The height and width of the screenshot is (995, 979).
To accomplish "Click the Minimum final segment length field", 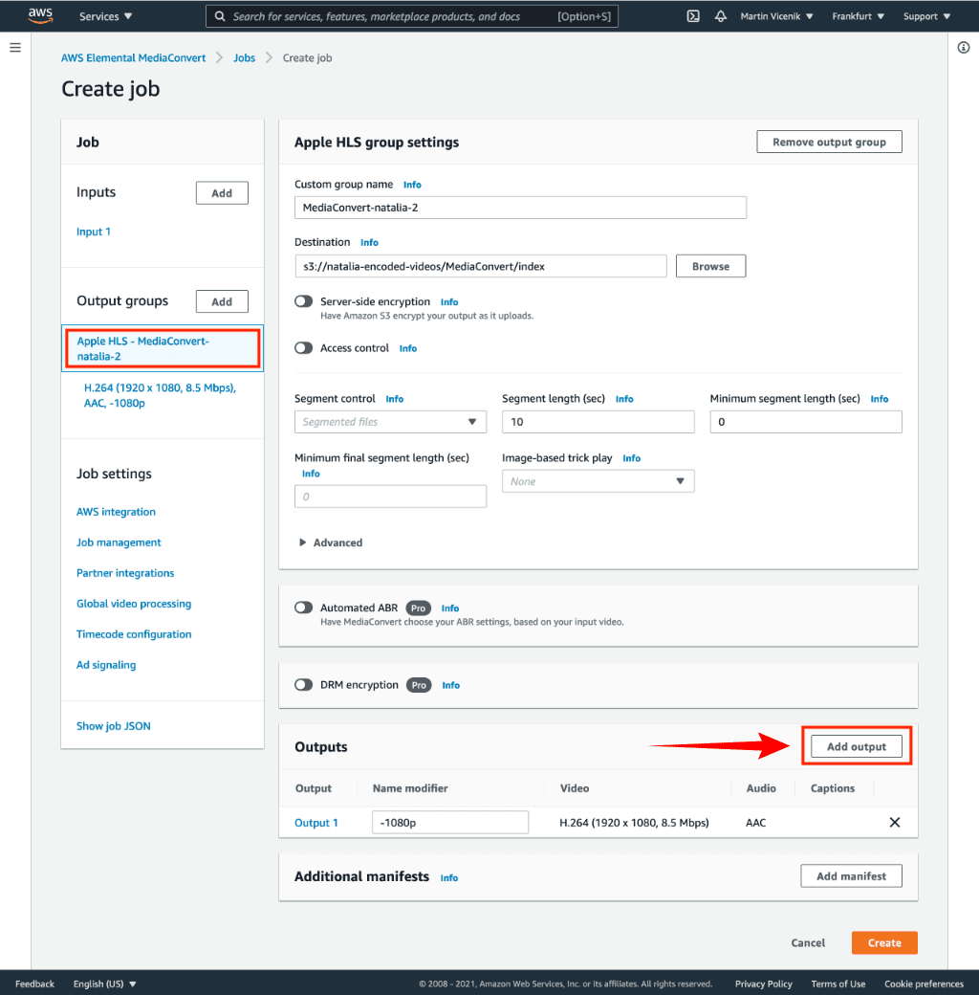I will (391, 497).
